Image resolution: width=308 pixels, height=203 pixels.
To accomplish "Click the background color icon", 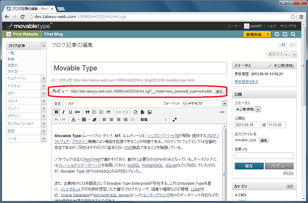I will coord(84,120).
